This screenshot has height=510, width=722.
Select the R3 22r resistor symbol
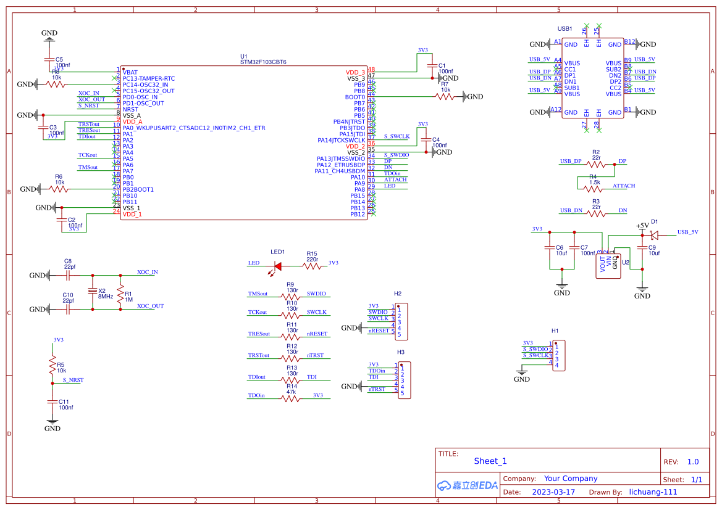(596, 214)
